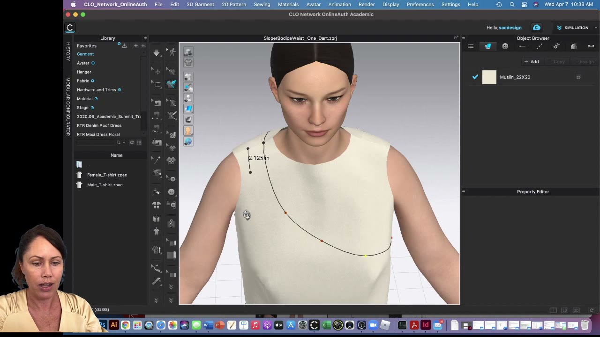Open the library search options dropdown arrow

124,143
